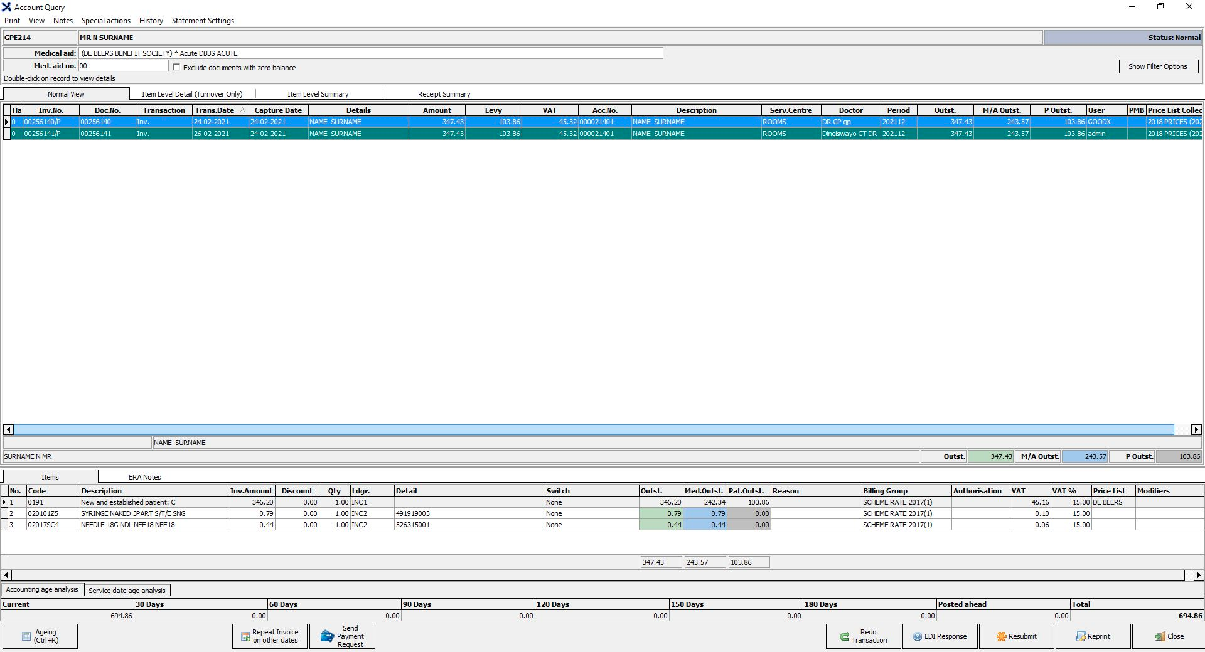1205x652 pixels.
Task: Open EDI Response via its icon
Action: (x=918, y=636)
